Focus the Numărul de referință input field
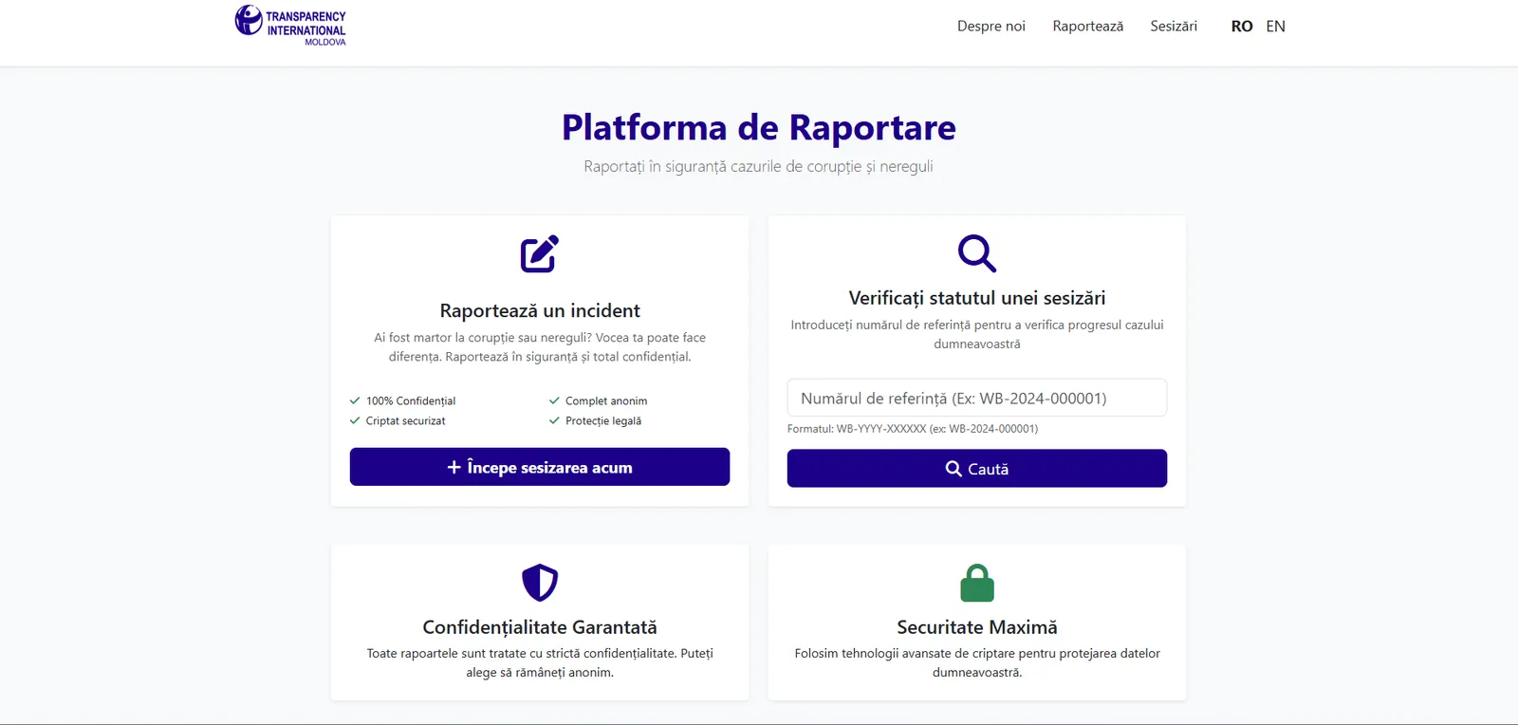Screen dimensions: 1518x725 (x=977, y=398)
